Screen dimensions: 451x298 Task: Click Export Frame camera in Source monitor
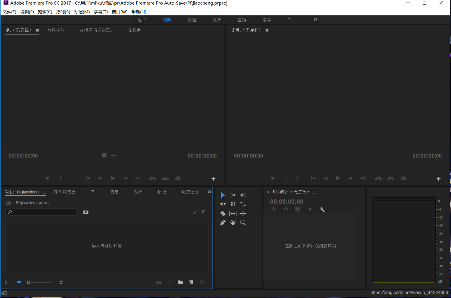(x=178, y=178)
